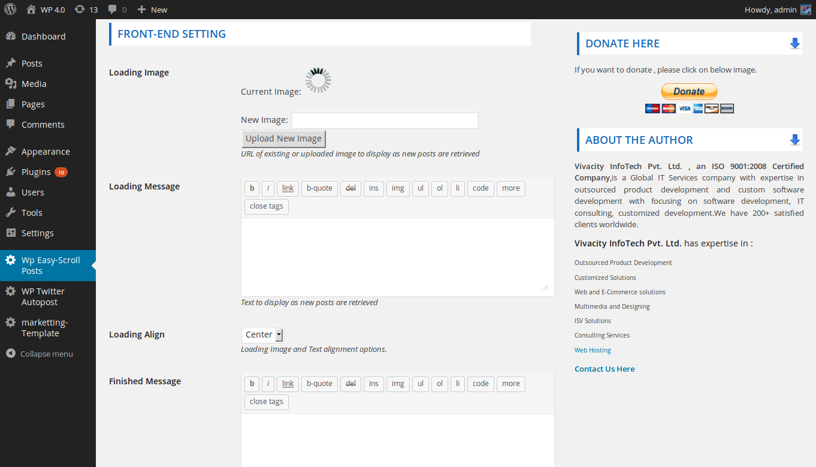The width and height of the screenshot is (816, 467).
Task: Click 'close tags' in Loading Message toolbar
Action: click(x=267, y=207)
